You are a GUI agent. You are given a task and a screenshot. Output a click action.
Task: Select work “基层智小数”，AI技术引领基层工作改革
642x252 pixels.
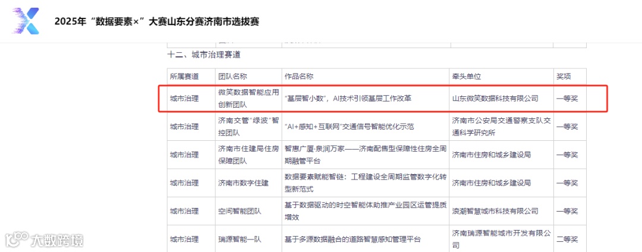coord(348,99)
